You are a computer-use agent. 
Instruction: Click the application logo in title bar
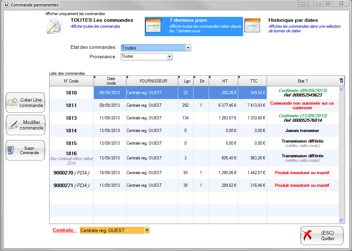coord(6,5)
